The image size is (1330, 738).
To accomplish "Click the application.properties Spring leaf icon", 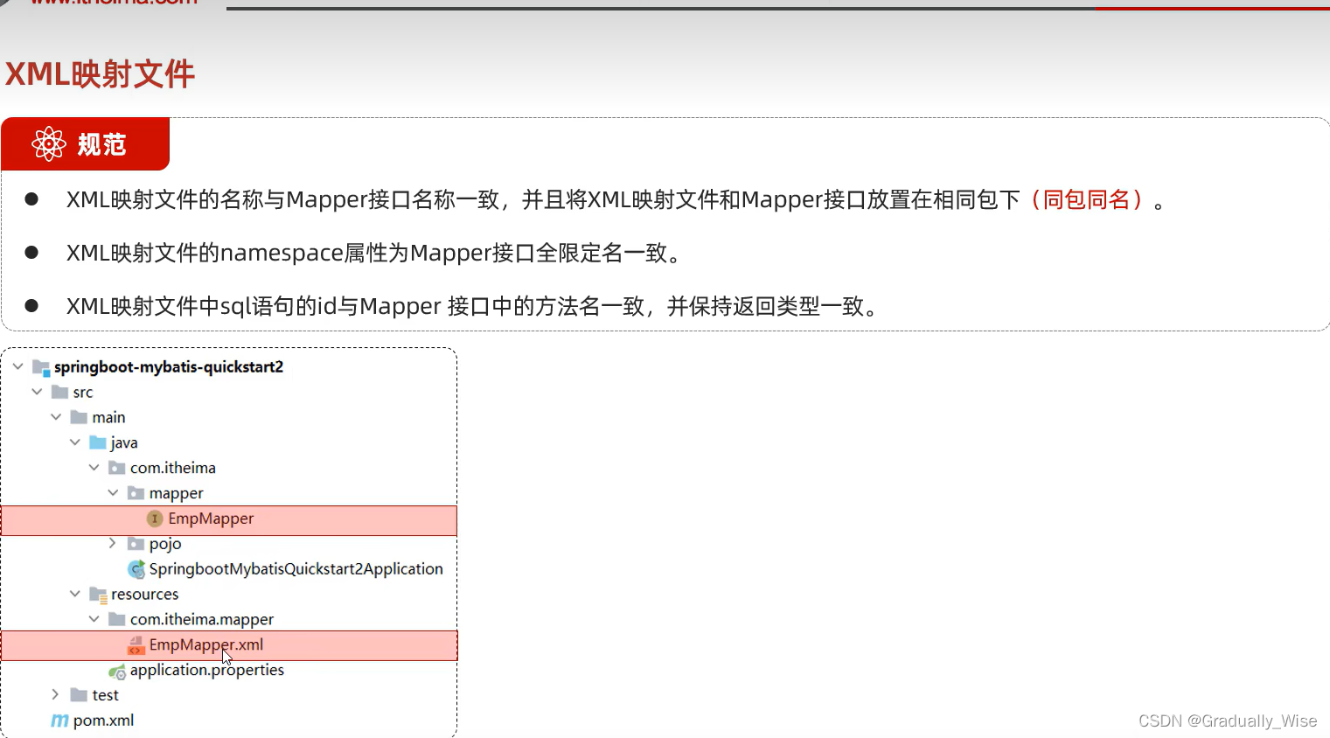I will point(117,672).
